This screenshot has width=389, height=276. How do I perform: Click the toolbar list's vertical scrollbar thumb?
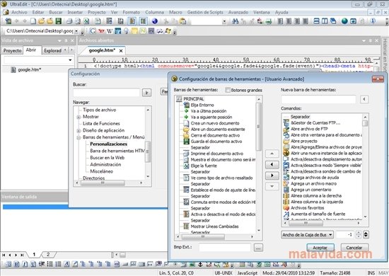258,127
